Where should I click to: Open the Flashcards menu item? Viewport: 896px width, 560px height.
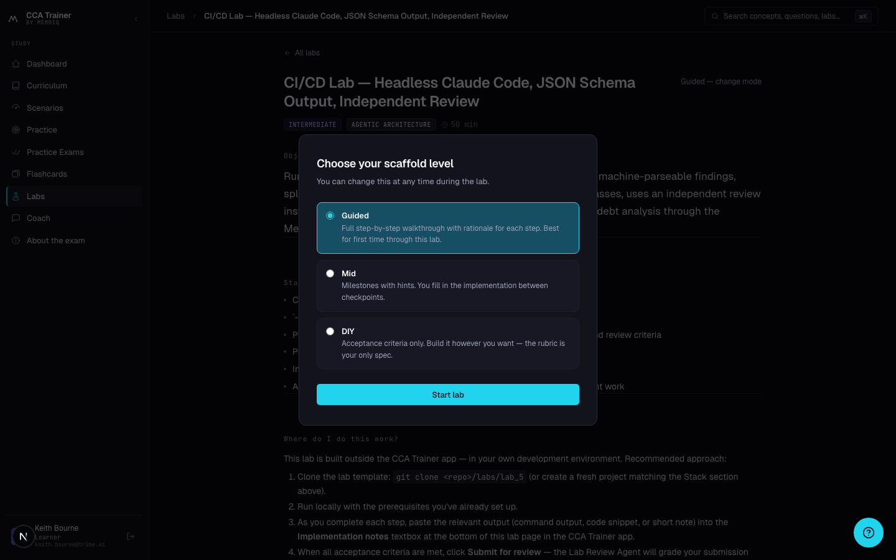[74, 174]
